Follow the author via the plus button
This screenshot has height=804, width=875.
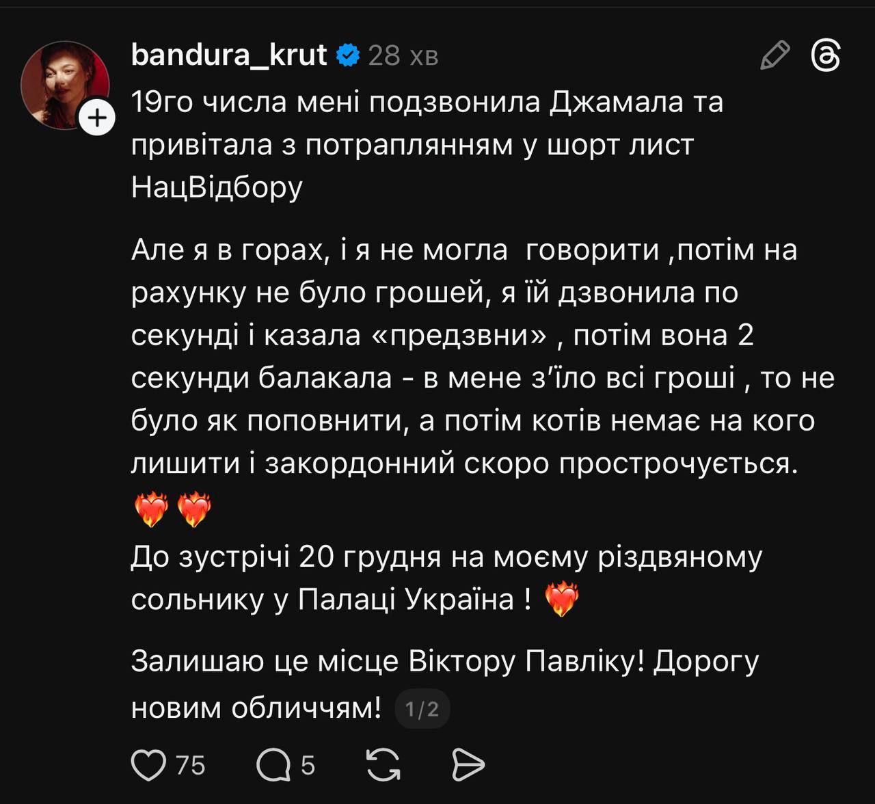tap(97, 118)
